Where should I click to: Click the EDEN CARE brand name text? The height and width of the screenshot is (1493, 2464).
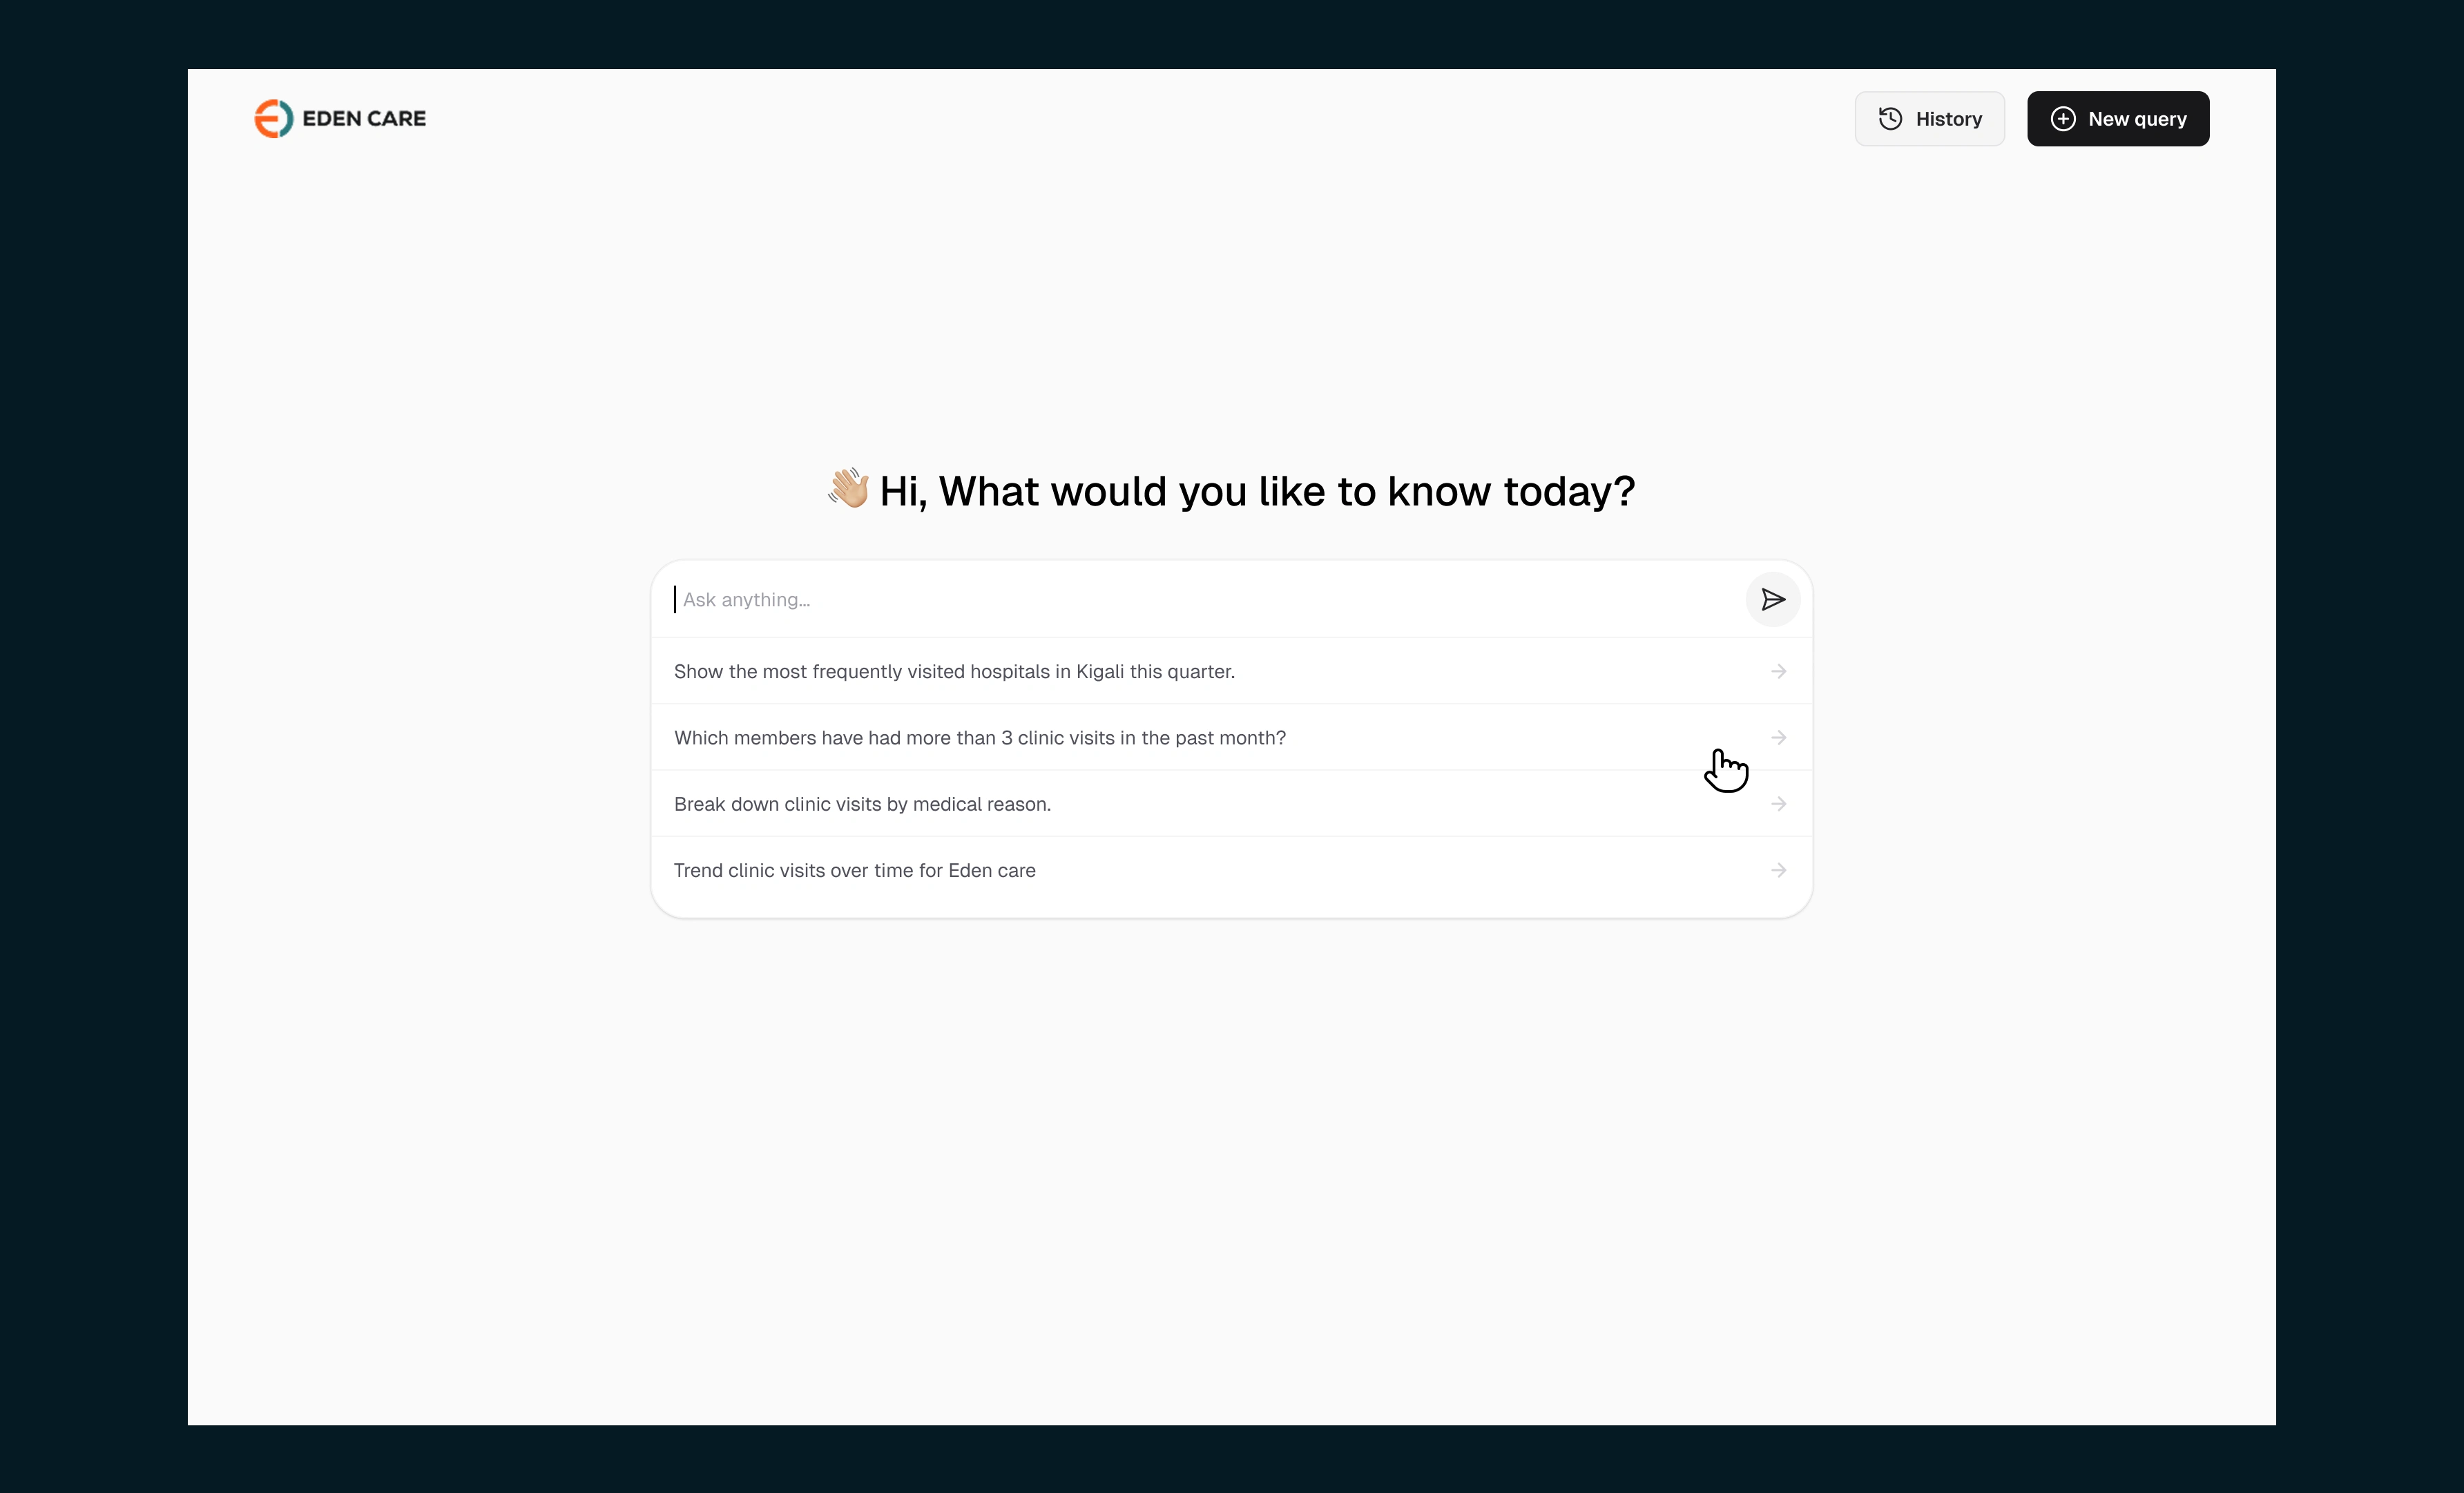[364, 118]
